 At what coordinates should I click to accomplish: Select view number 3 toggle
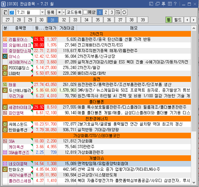click(112, 12)
